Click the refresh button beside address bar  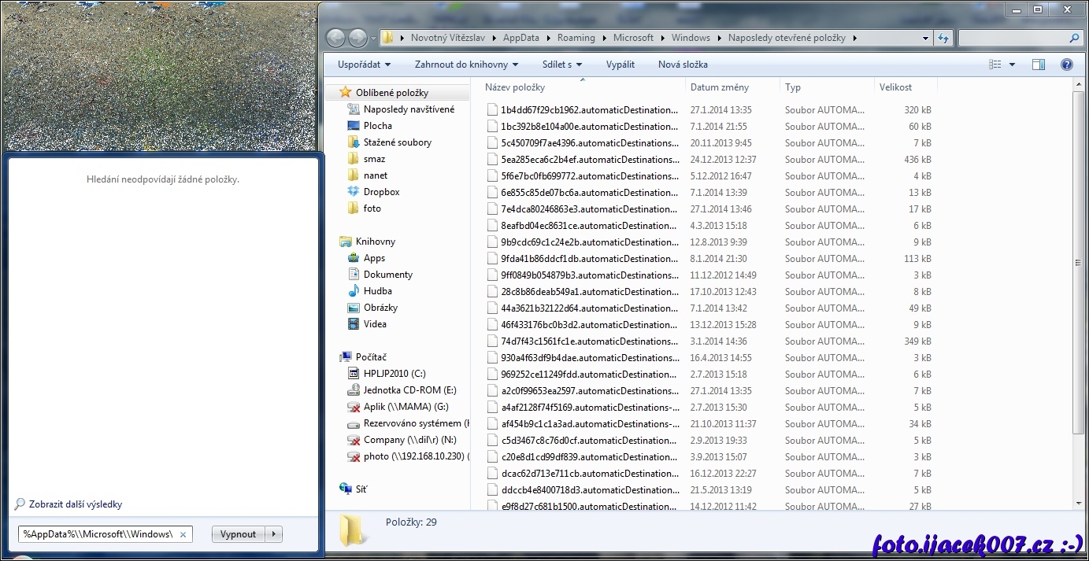tap(943, 38)
